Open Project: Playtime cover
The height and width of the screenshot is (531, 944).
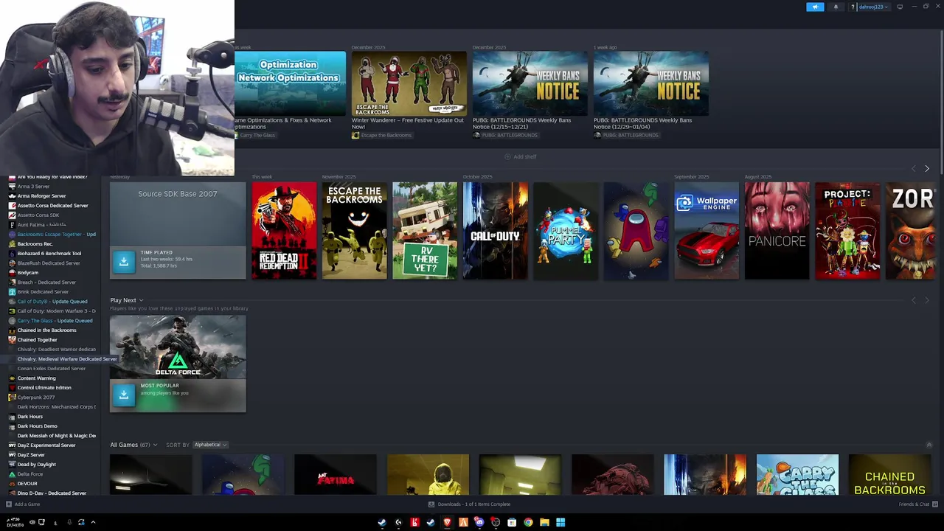847,231
